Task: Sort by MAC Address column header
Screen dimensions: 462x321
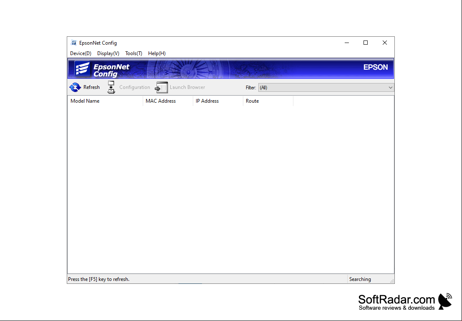Action: 168,101
